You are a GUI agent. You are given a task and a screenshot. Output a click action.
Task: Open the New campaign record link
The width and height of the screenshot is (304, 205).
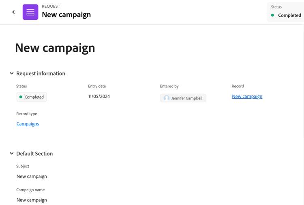(247, 96)
